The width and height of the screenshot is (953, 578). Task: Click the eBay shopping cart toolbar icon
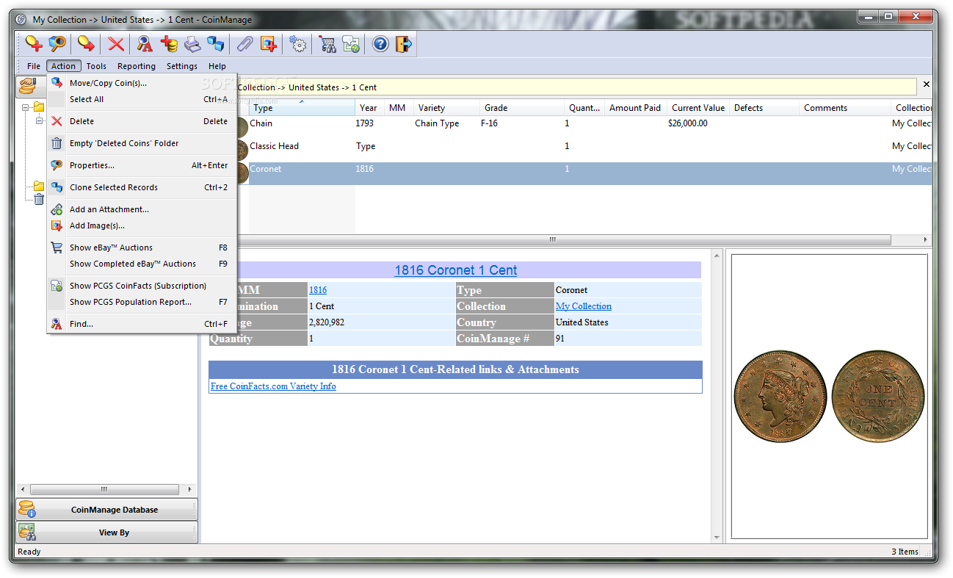pos(327,44)
